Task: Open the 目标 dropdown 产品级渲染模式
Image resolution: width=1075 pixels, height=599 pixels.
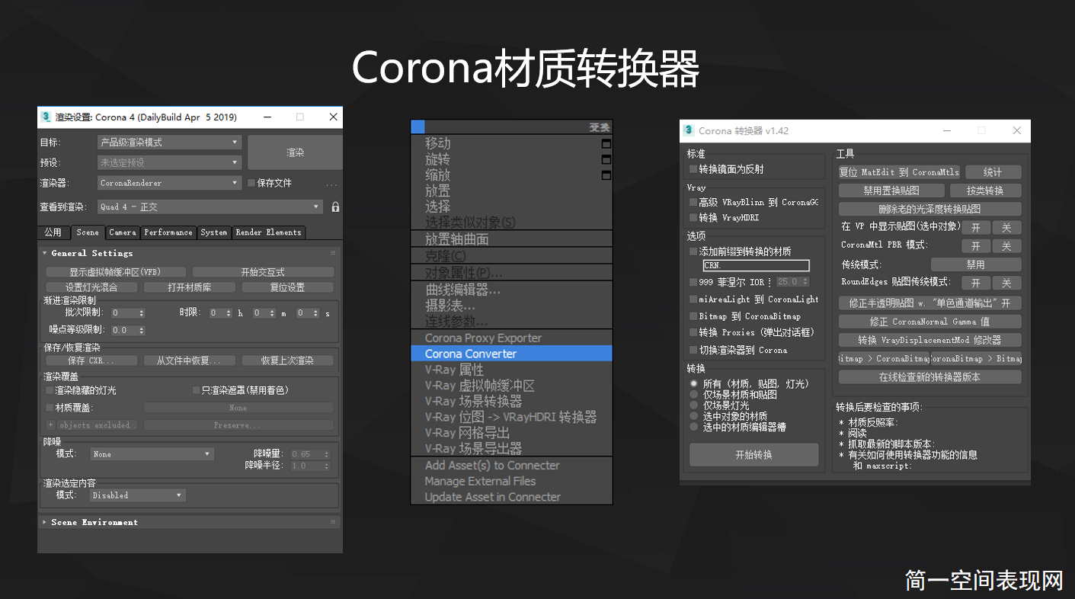Action: [169, 143]
